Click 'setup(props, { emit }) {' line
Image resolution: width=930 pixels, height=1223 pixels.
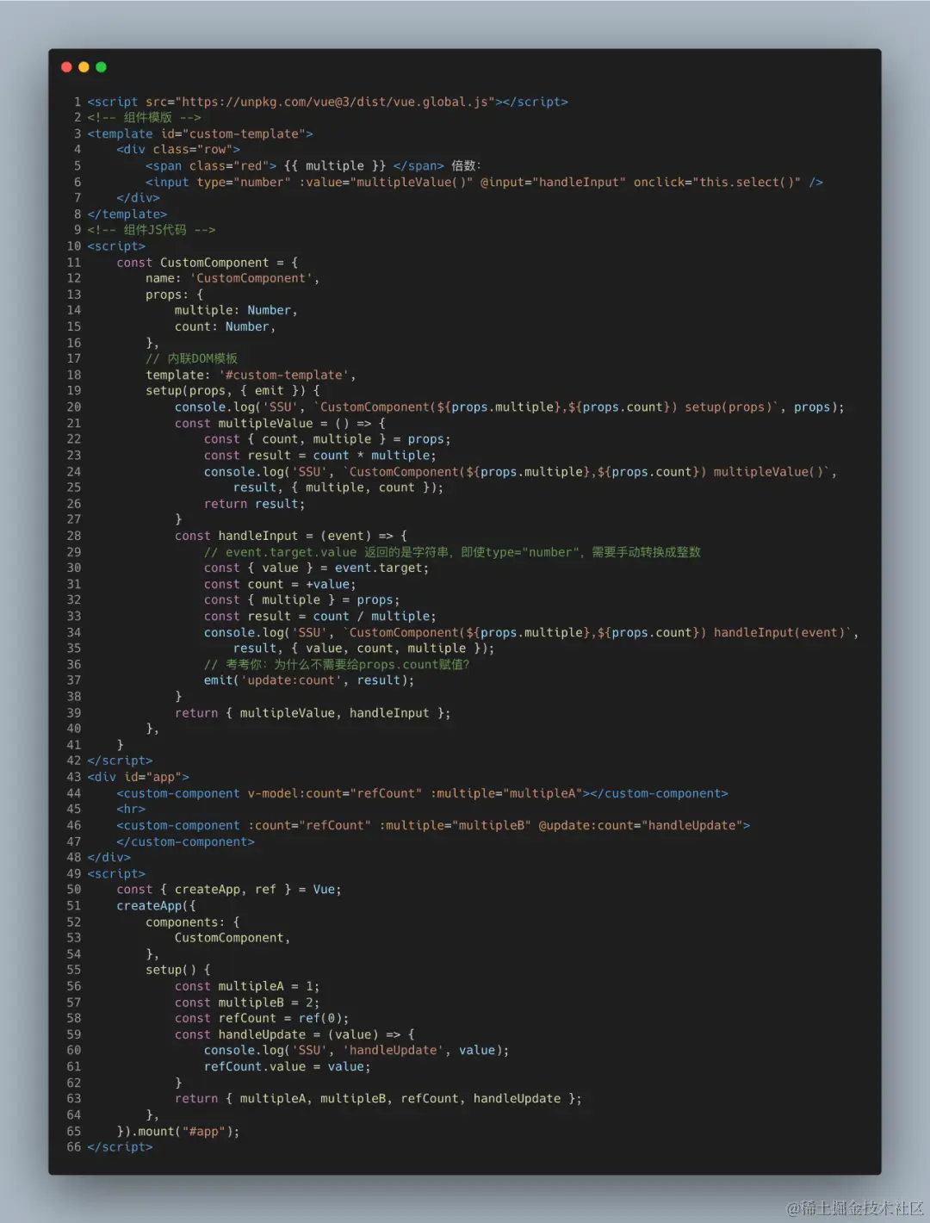click(x=232, y=391)
